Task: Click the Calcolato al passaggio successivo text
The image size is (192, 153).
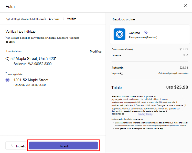Action: [173, 73]
